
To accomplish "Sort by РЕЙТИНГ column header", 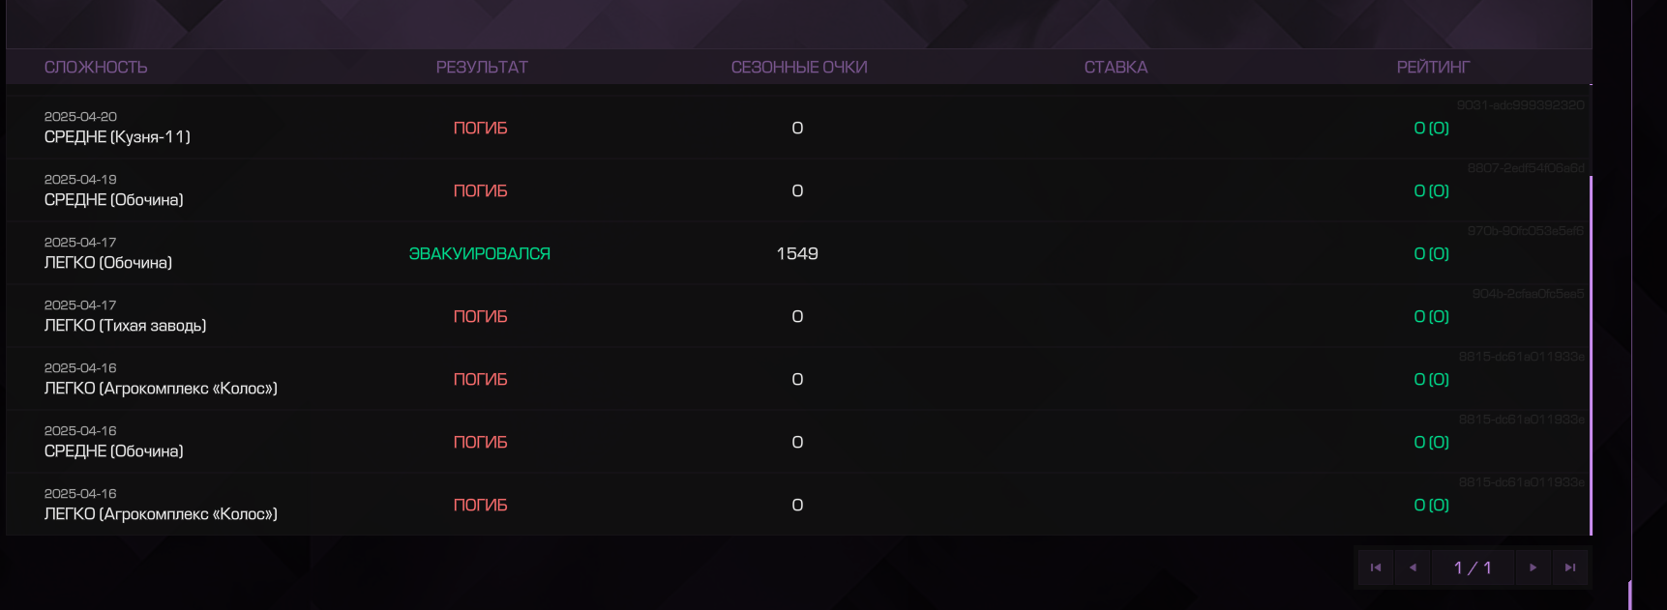I will (x=1433, y=67).
